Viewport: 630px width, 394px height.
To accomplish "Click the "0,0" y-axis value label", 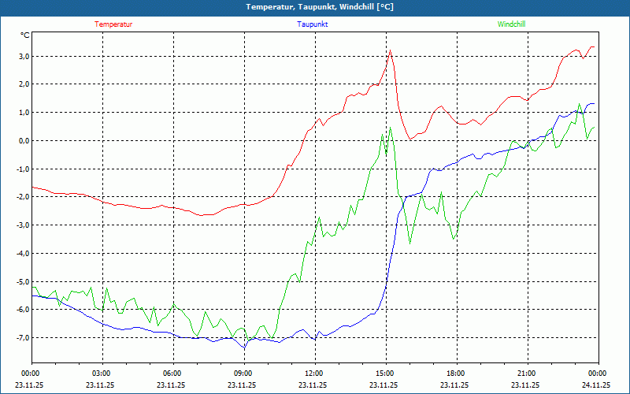I will (x=22, y=141).
